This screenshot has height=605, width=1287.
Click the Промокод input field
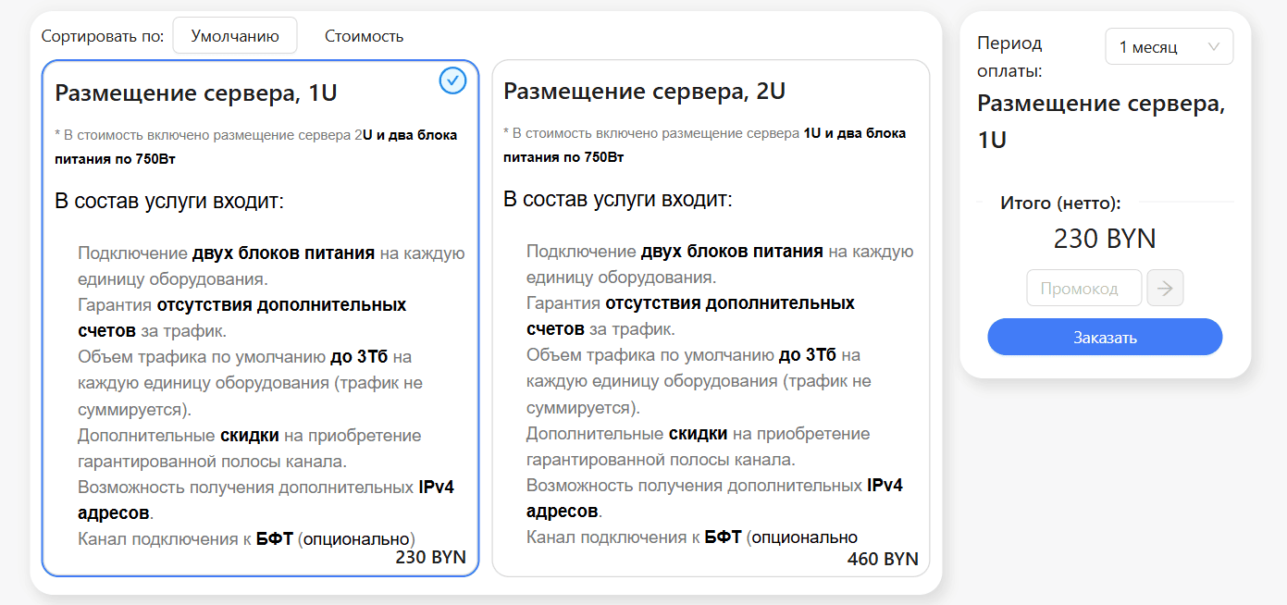click(x=1083, y=288)
